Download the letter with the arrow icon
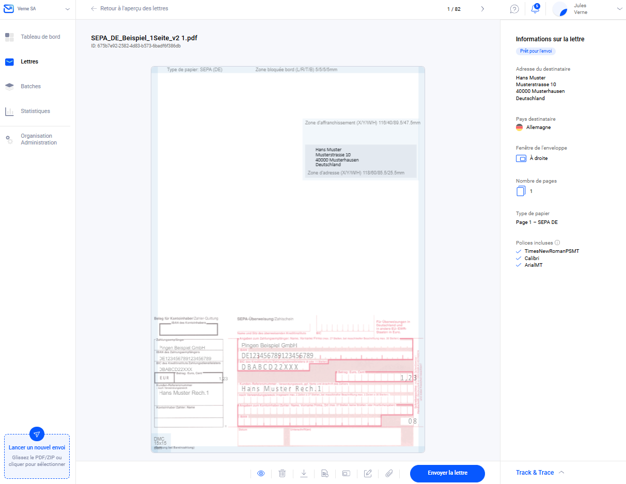The width and height of the screenshot is (626, 484). click(304, 473)
